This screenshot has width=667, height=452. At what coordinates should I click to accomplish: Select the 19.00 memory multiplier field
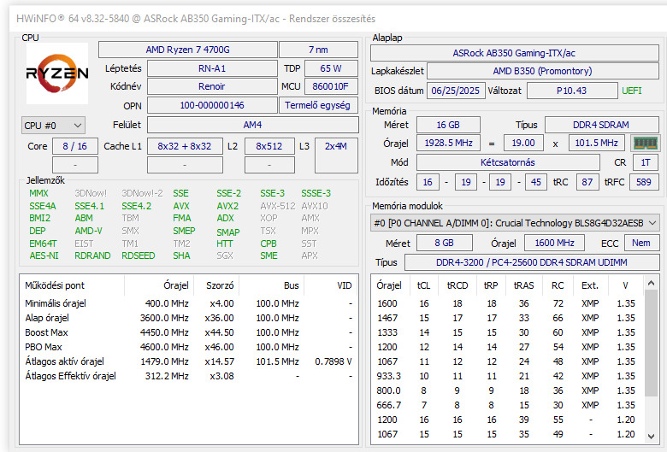click(523, 143)
